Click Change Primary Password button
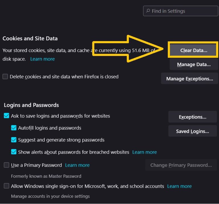The width and height of the screenshot is (219, 204). coord(181,165)
